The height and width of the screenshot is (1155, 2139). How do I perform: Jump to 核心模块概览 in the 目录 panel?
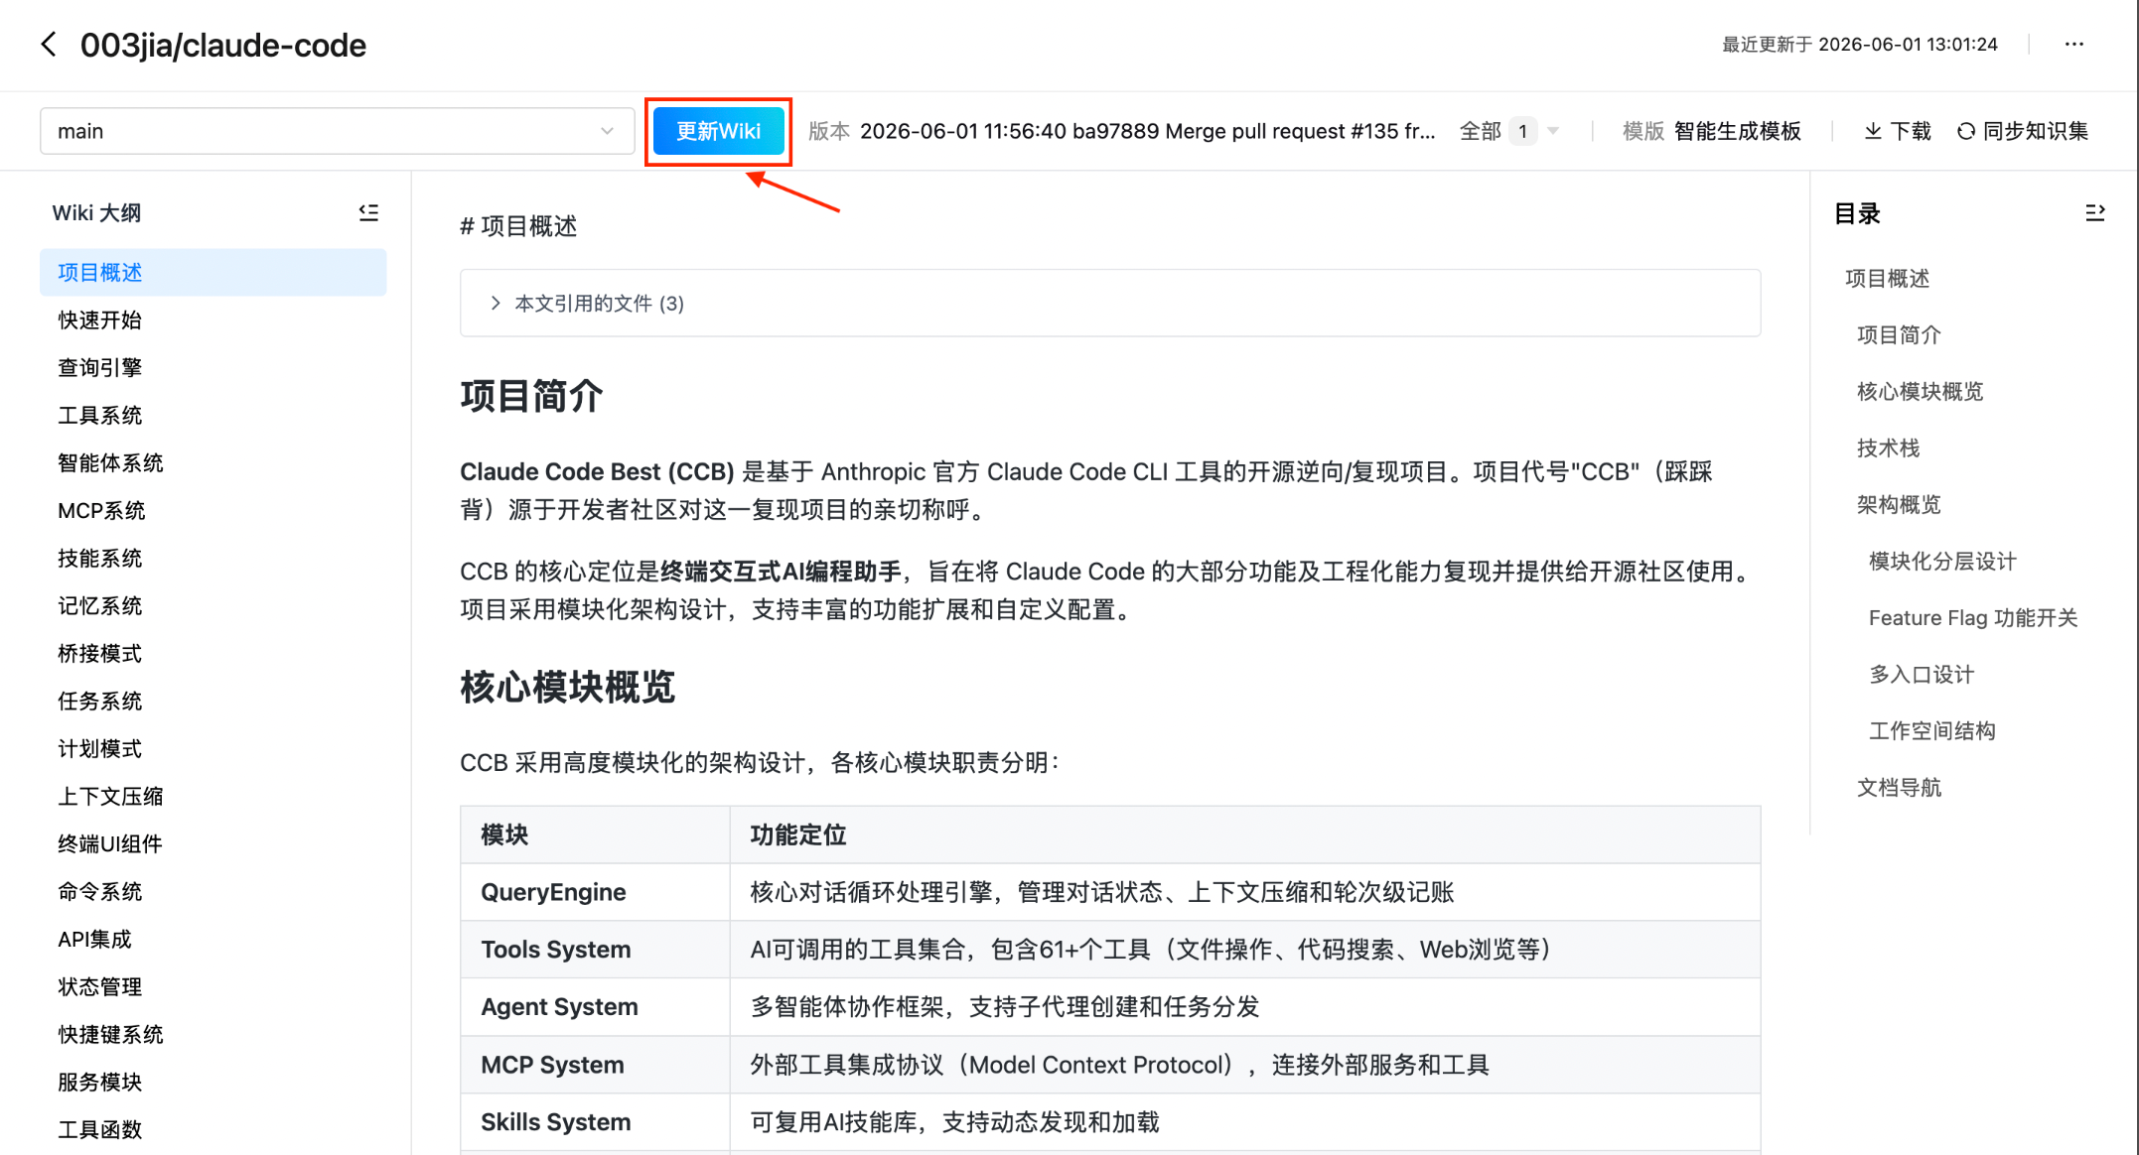pyautogui.click(x=1920, y=391)
